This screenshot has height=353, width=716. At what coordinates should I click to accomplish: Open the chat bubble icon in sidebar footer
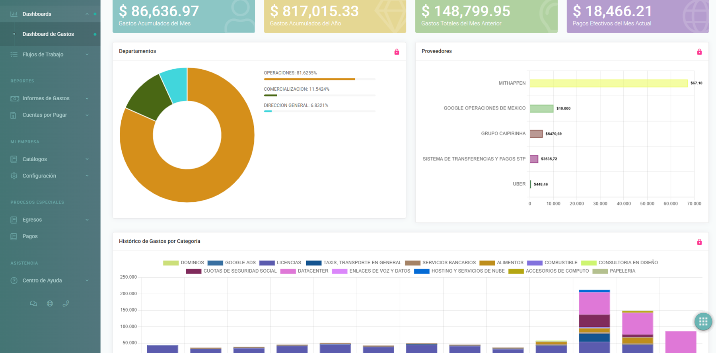(x=33, y=304)
